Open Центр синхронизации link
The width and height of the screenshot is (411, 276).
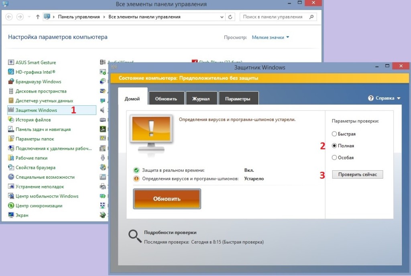(x=39, y=206)
